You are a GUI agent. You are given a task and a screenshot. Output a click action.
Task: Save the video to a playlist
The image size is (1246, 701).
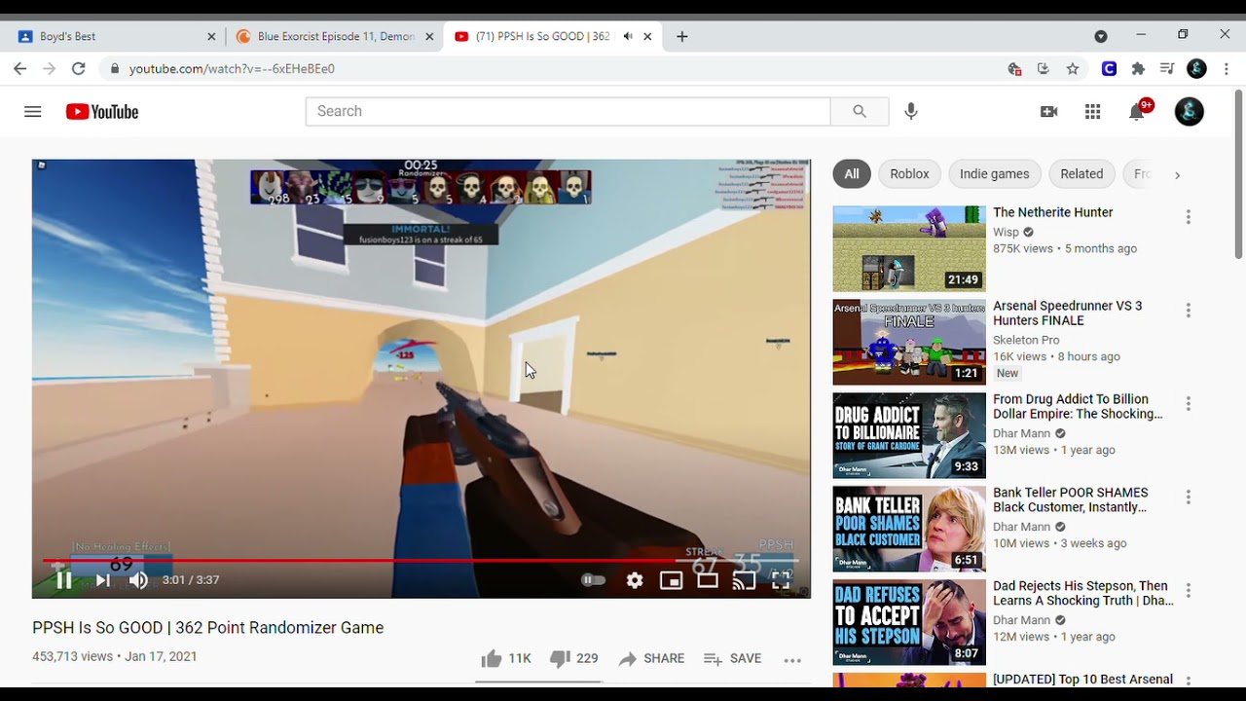[x=732, y=659]
